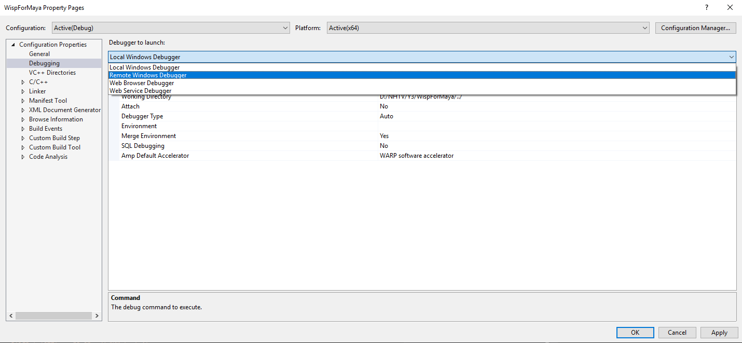Select the Custom Build Tool tree item label
The width and height of the screenshot is (742, 343).
(x=55, y=147)
